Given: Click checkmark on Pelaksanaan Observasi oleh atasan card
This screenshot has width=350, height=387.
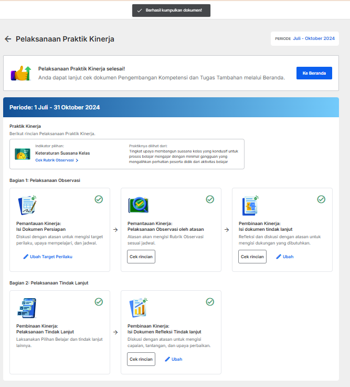Looking at the screenshot, I should pyautogui.click(x=210, y=199).
